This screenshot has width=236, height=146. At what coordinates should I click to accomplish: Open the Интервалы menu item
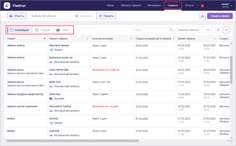(x=154, y=6)
